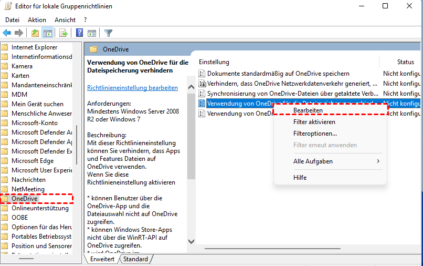423x266 pixels.
Task: Select the Menschliche Anweser tree item
Action: point(42,114)
